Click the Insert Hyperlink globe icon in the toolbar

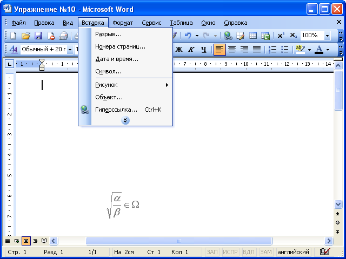pyautogui.click(x=228, y=36)
